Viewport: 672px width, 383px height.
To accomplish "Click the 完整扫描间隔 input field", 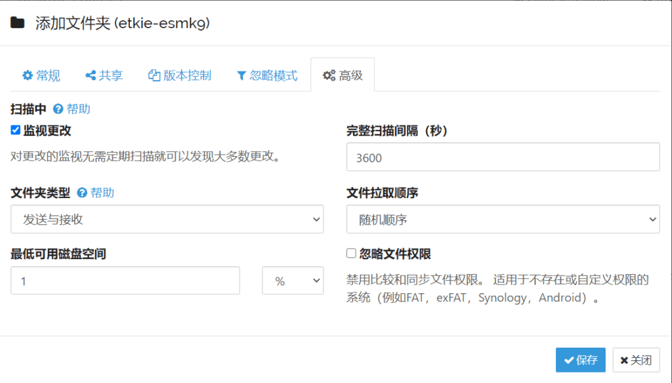I will (503, 157).
